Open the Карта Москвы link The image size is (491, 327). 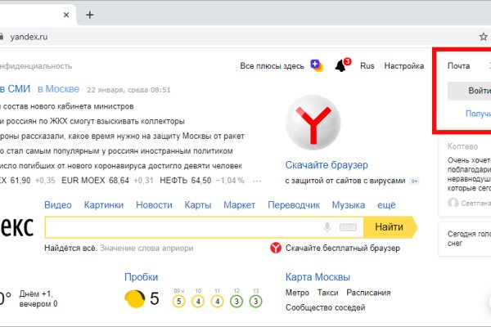318,277
